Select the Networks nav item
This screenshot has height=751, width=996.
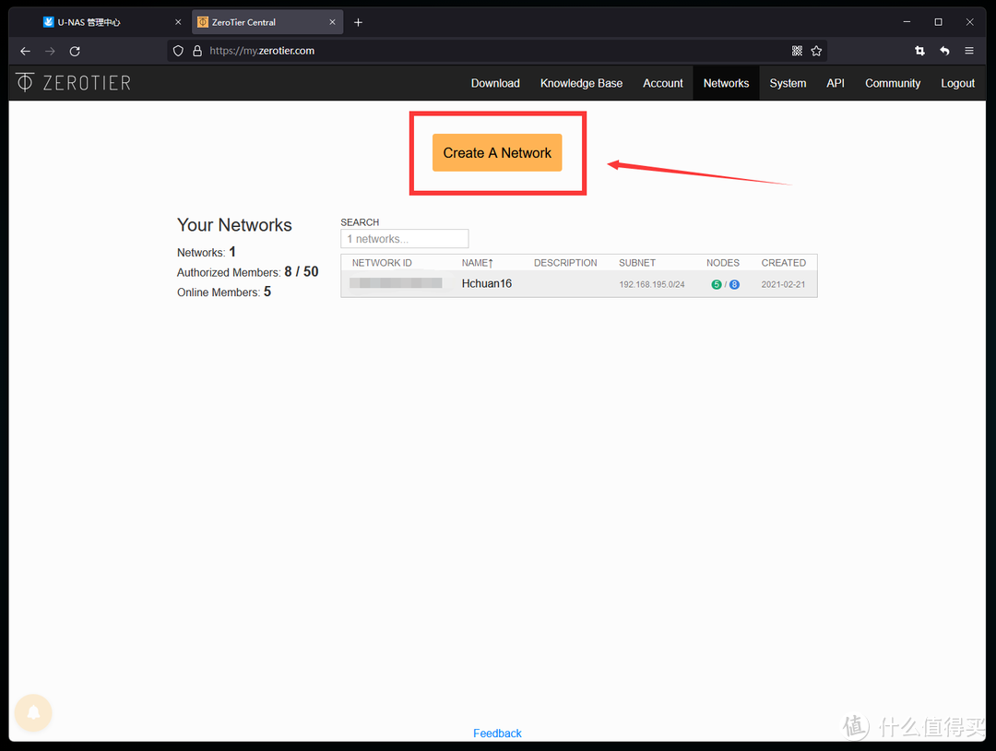point(726,83)
